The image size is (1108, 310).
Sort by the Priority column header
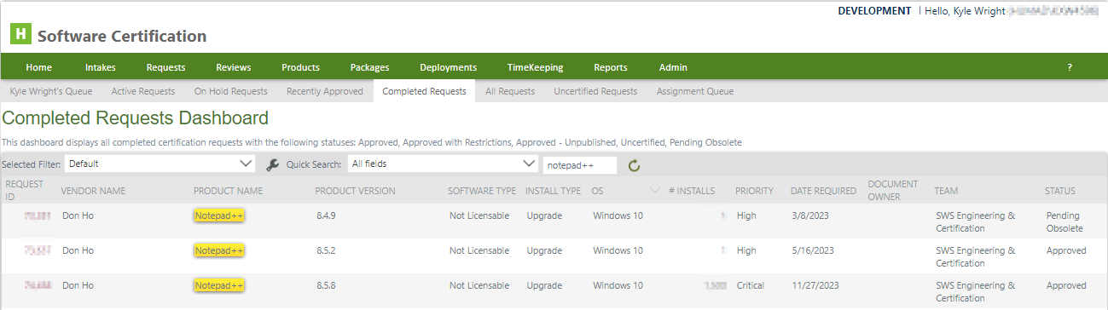754,191
